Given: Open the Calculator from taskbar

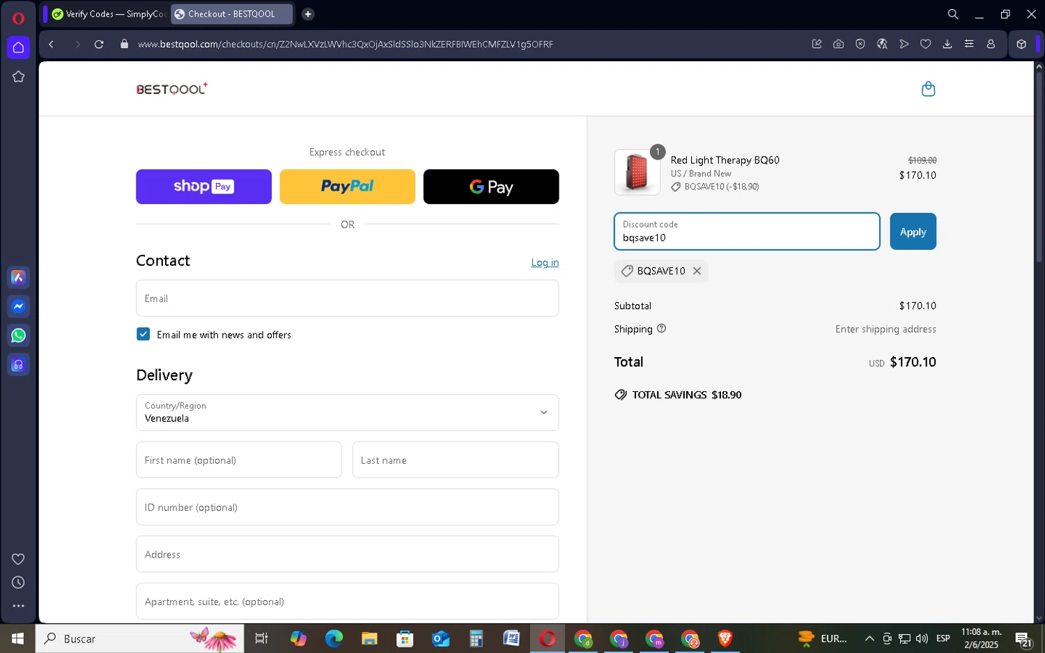Looking at the screenshot, I should [476, 638].
